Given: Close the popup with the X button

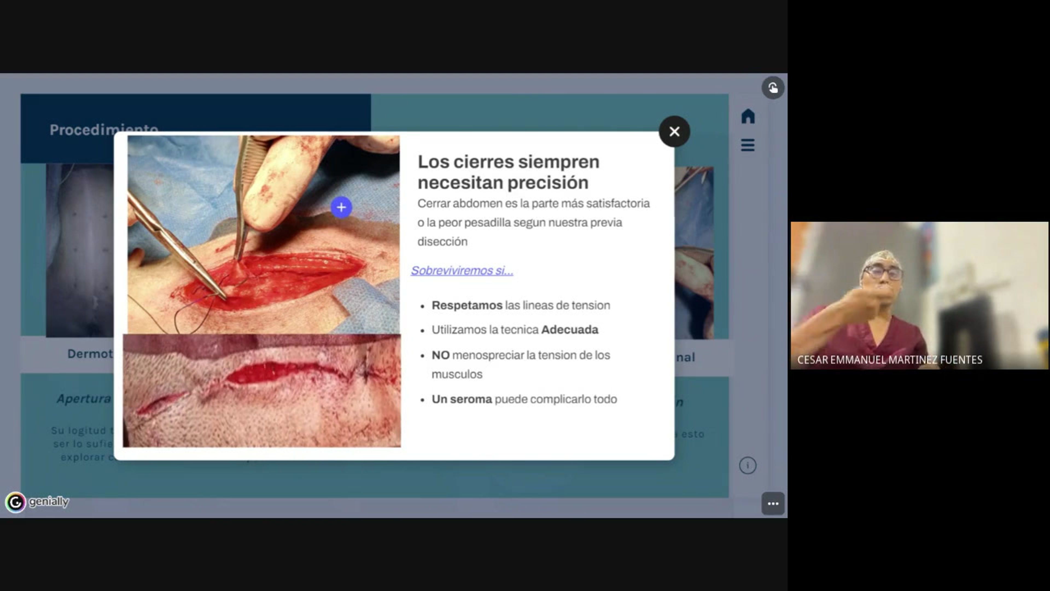Looking at the screenshot, I should point(674,131).
